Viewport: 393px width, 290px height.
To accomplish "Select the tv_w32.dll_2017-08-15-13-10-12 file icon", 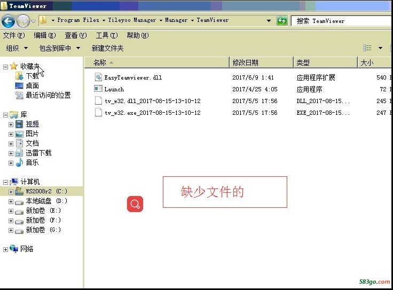I will click(98, 100).
